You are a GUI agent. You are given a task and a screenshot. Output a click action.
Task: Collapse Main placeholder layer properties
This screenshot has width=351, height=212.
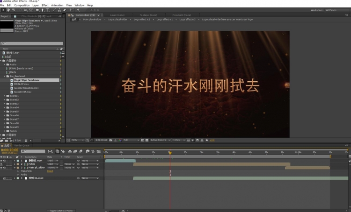coord(15,168)
